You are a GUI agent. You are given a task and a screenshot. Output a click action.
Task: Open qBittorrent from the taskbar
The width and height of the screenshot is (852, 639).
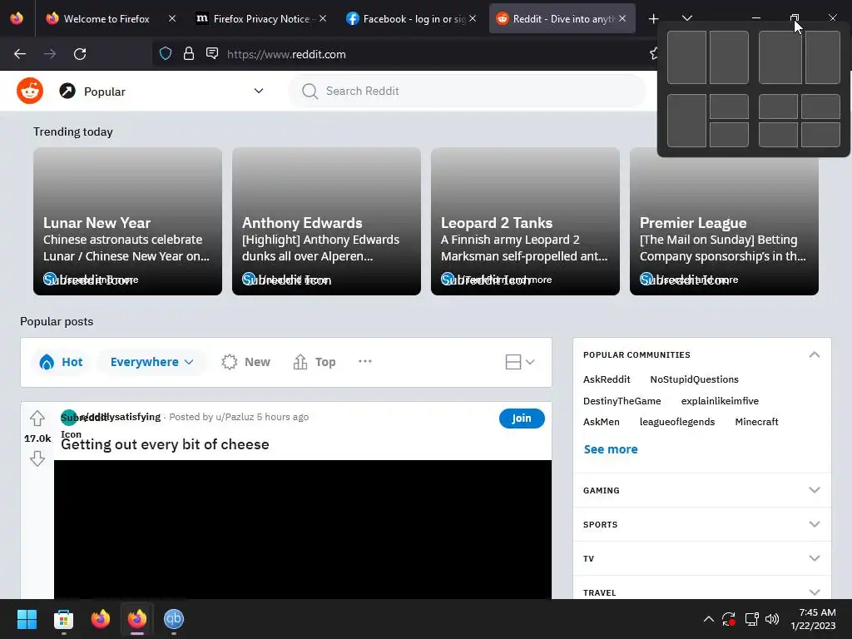[174, 619]
